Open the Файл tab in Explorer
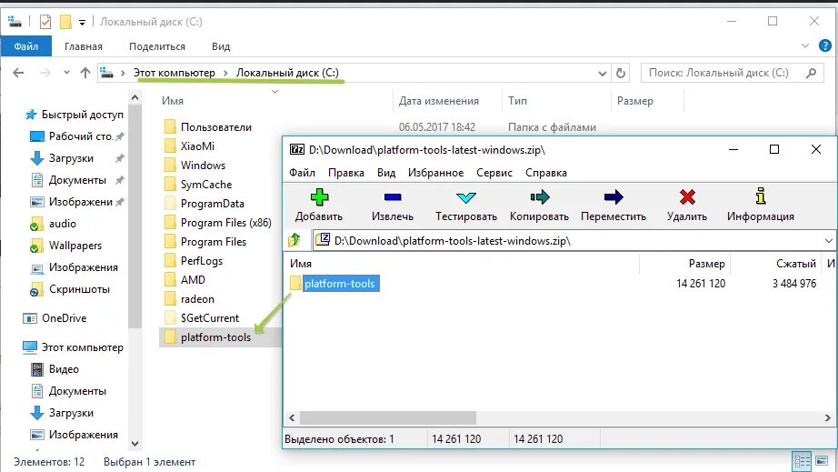 [x=25, y=46]
